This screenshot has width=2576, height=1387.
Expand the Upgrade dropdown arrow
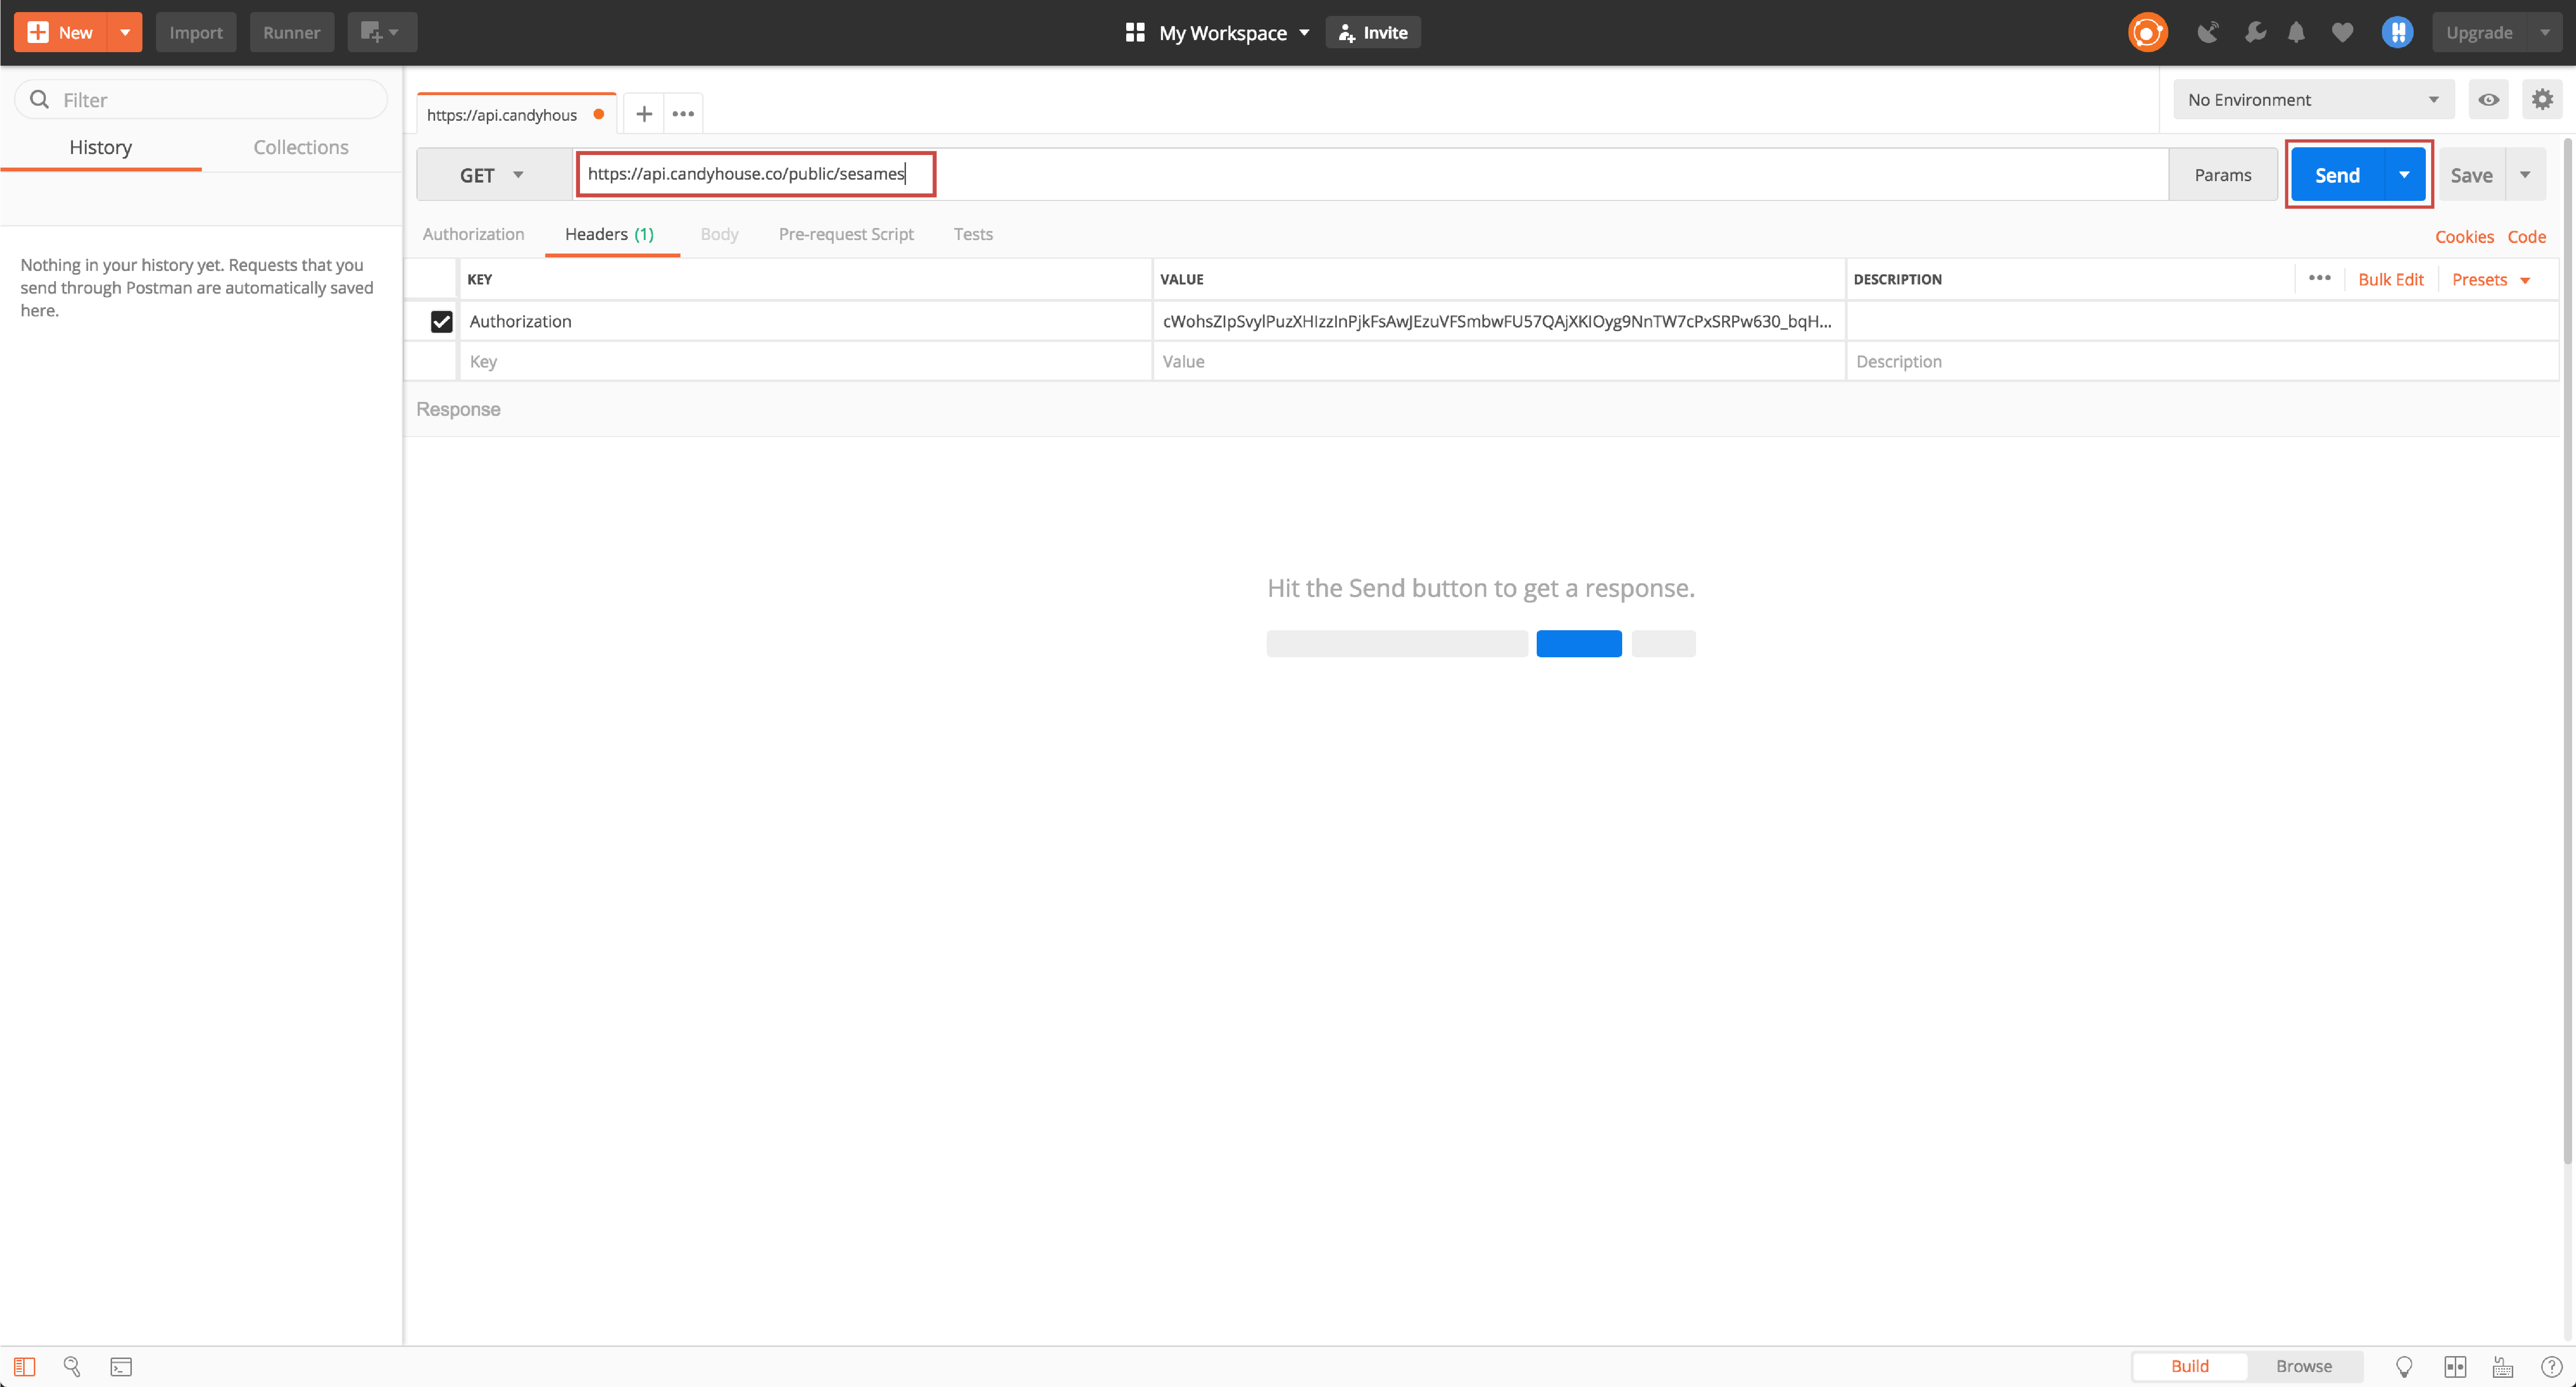tap(2545, 32)
